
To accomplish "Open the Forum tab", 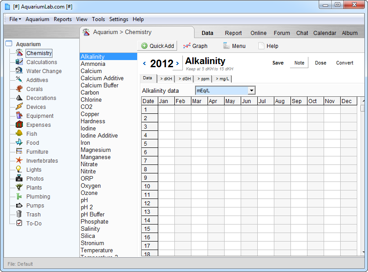I will 281,33.
